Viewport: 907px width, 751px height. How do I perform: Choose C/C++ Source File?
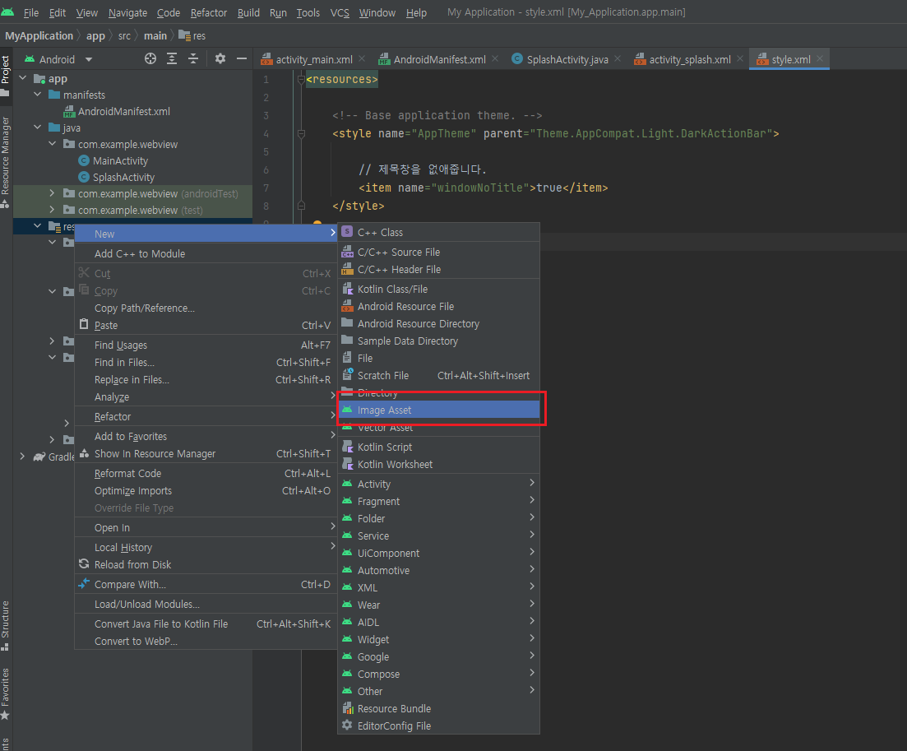tap(438, 253)
